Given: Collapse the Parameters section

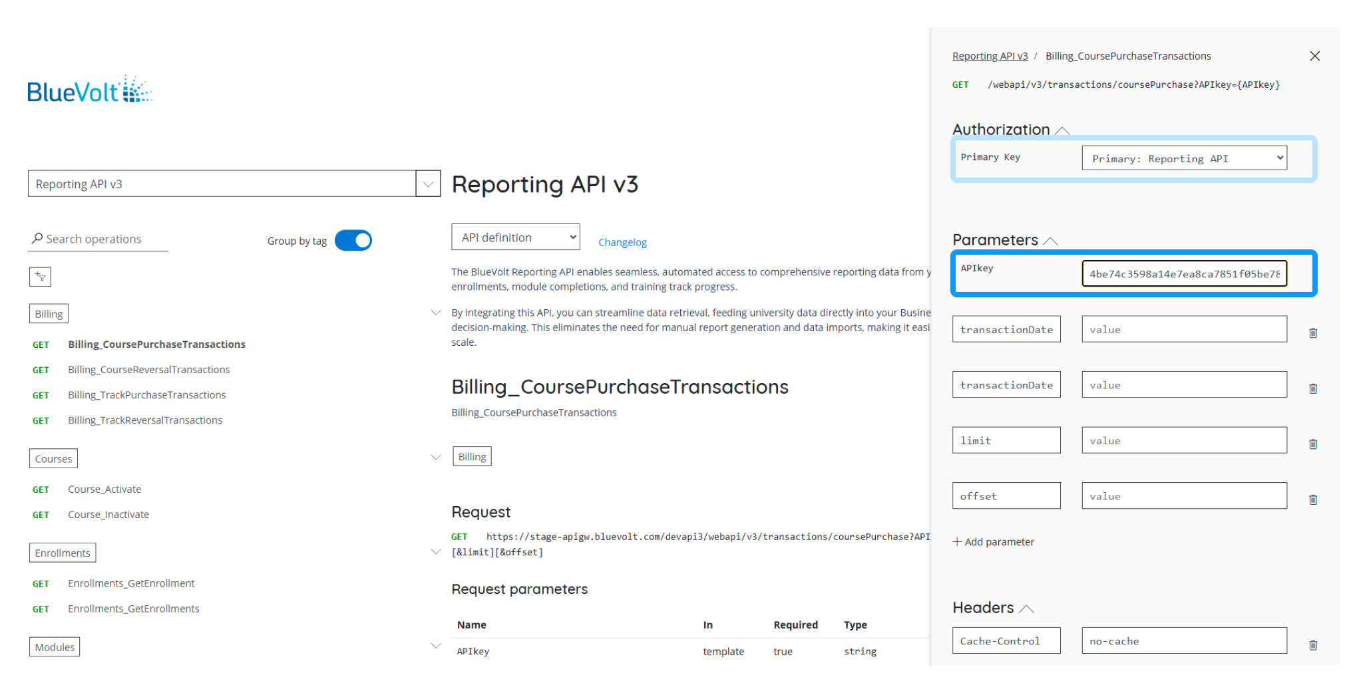Looking at the screenshot, I should point(1050,241).
